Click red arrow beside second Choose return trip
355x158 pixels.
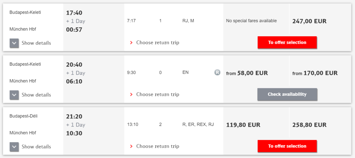point(131,95)
